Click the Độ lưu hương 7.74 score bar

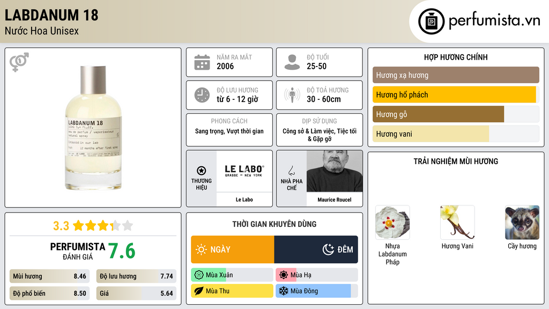pos(136,276)
